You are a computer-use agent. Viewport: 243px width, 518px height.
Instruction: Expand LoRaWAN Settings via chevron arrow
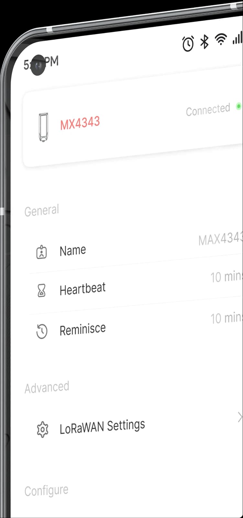240,417
